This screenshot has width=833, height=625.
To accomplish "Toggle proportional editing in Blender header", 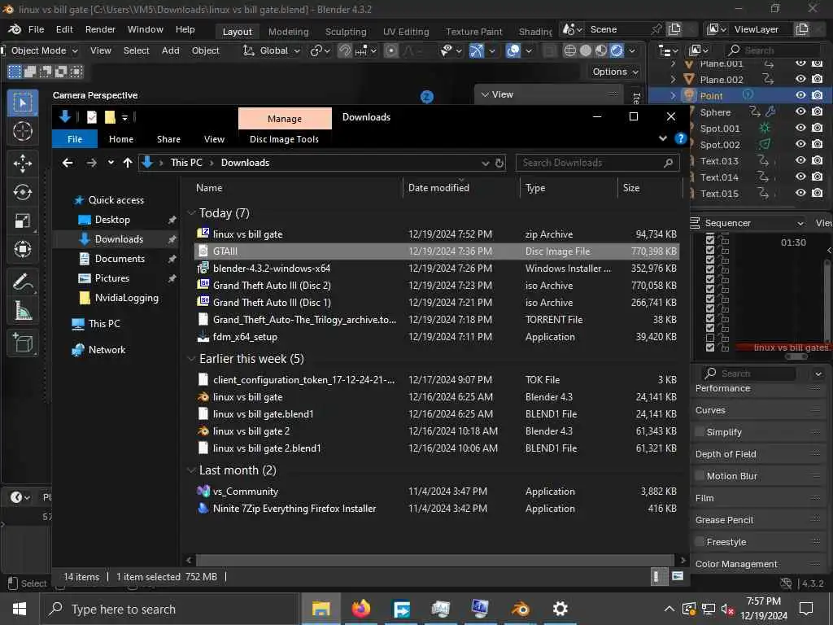I will click(x=391, y=51).
